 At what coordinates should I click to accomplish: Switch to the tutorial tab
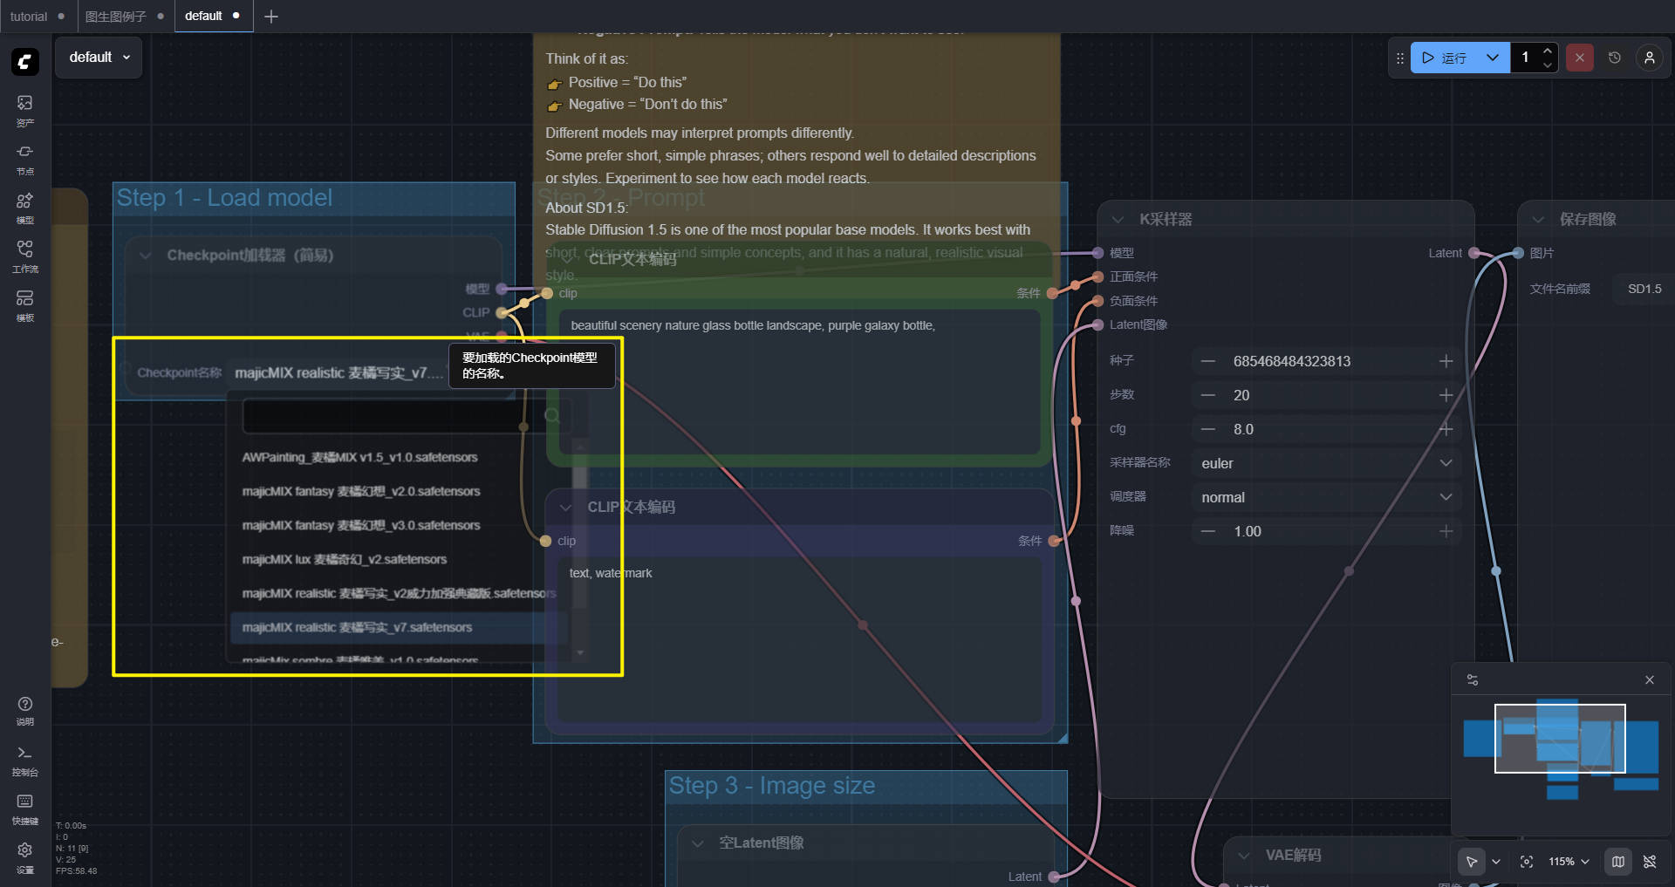pos(29,17)
